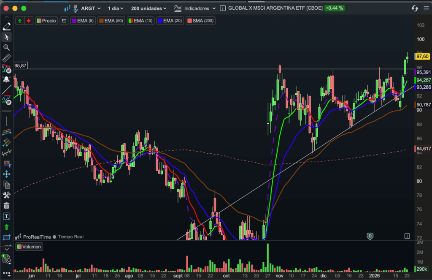The height and width of the screenshot is (280, 432).
Task: Toggle the EMA (50) indicator chip
Action: 111,21
